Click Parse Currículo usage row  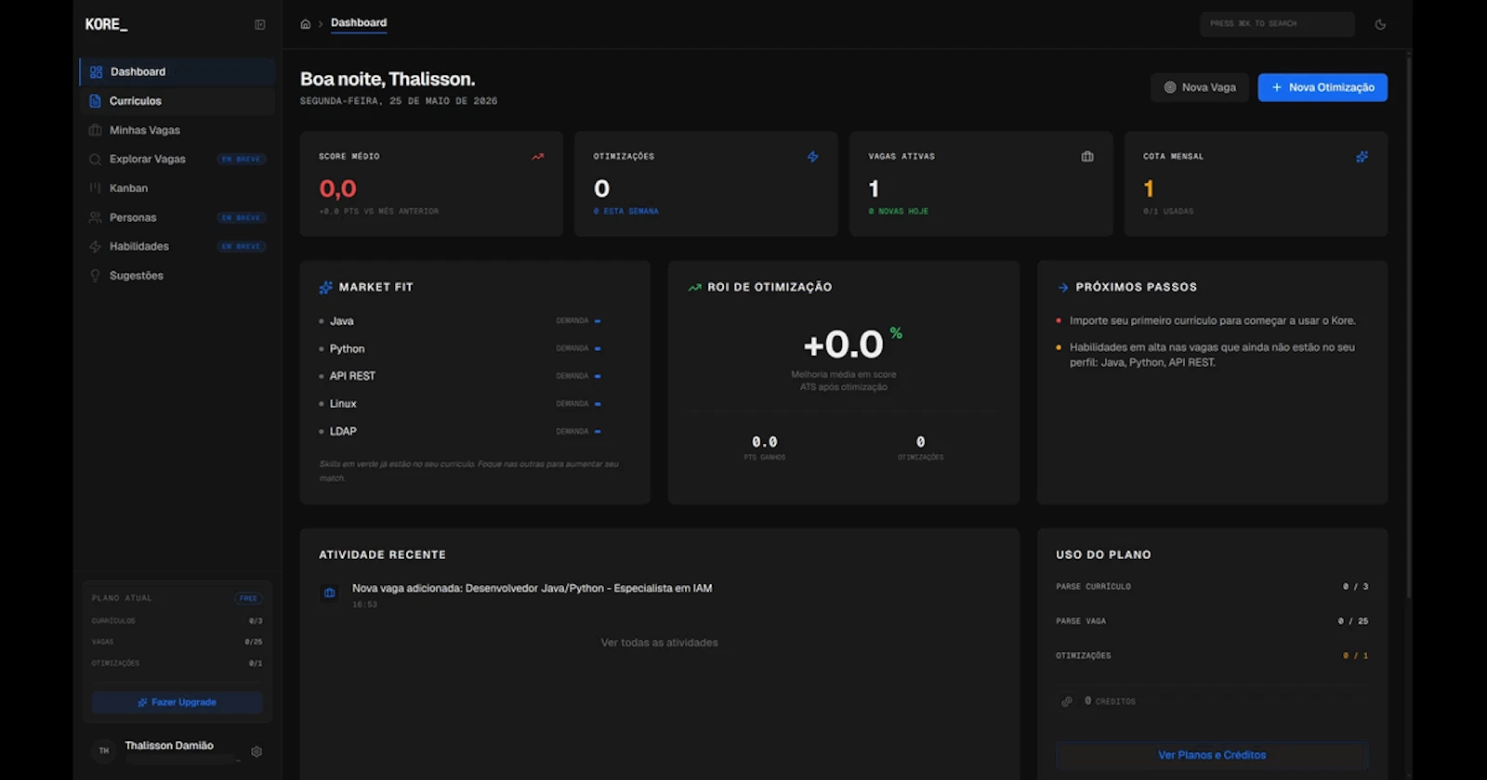point(1212,587)
